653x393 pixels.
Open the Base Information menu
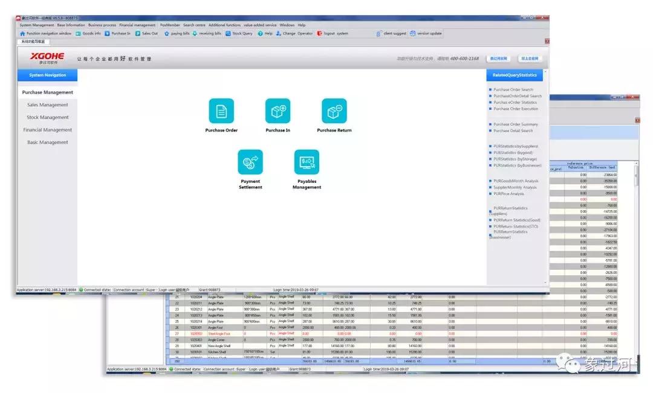(x=71, y=25)
